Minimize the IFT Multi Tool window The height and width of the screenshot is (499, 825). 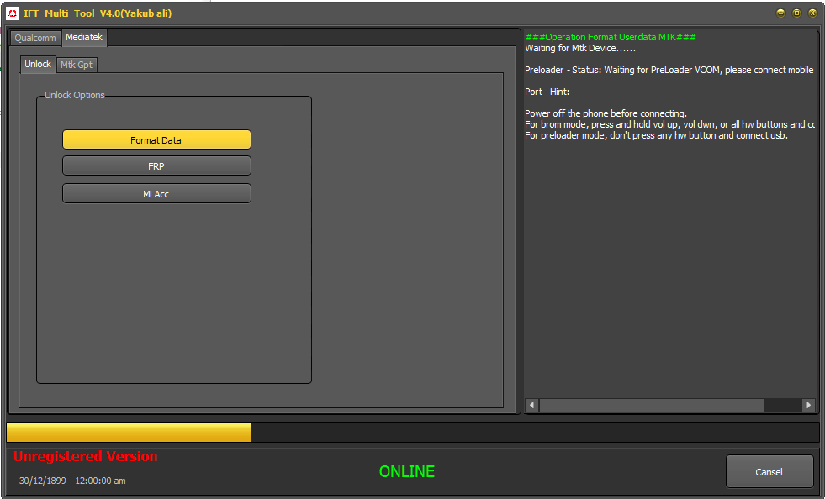point(780,13)
